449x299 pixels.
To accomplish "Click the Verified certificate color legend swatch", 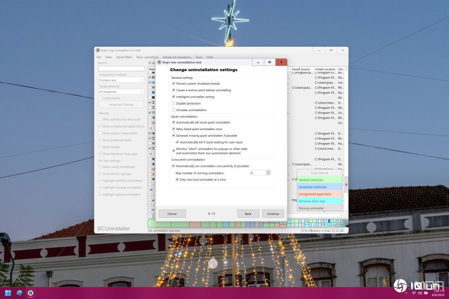I will [x=320, y=180].
